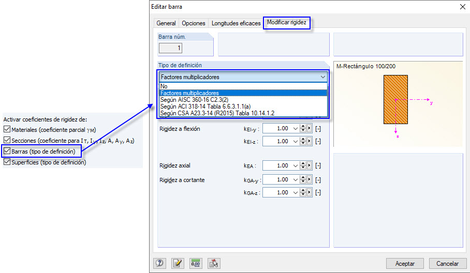
Task: Toggle Superficies tipo de definición checkbox
Action: pyautogui.click(x=7, y=162)
